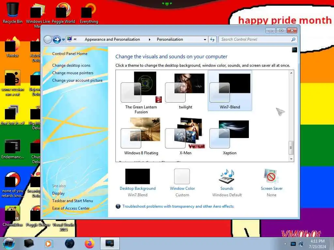The width and height of the screenshot is (334, 250).
Task: Open the Help icon in Personalization window
Action: (x=295, y=50)
